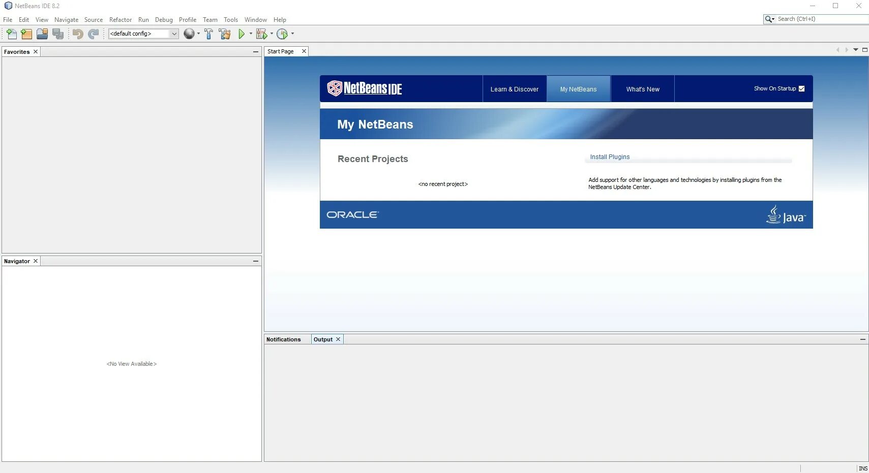869x473 pixels.
Task: Click the Save All toolbar icon
Action: (58, 34)
